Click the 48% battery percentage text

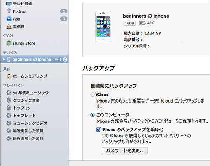pyautogui.click(x=151, y=23)
